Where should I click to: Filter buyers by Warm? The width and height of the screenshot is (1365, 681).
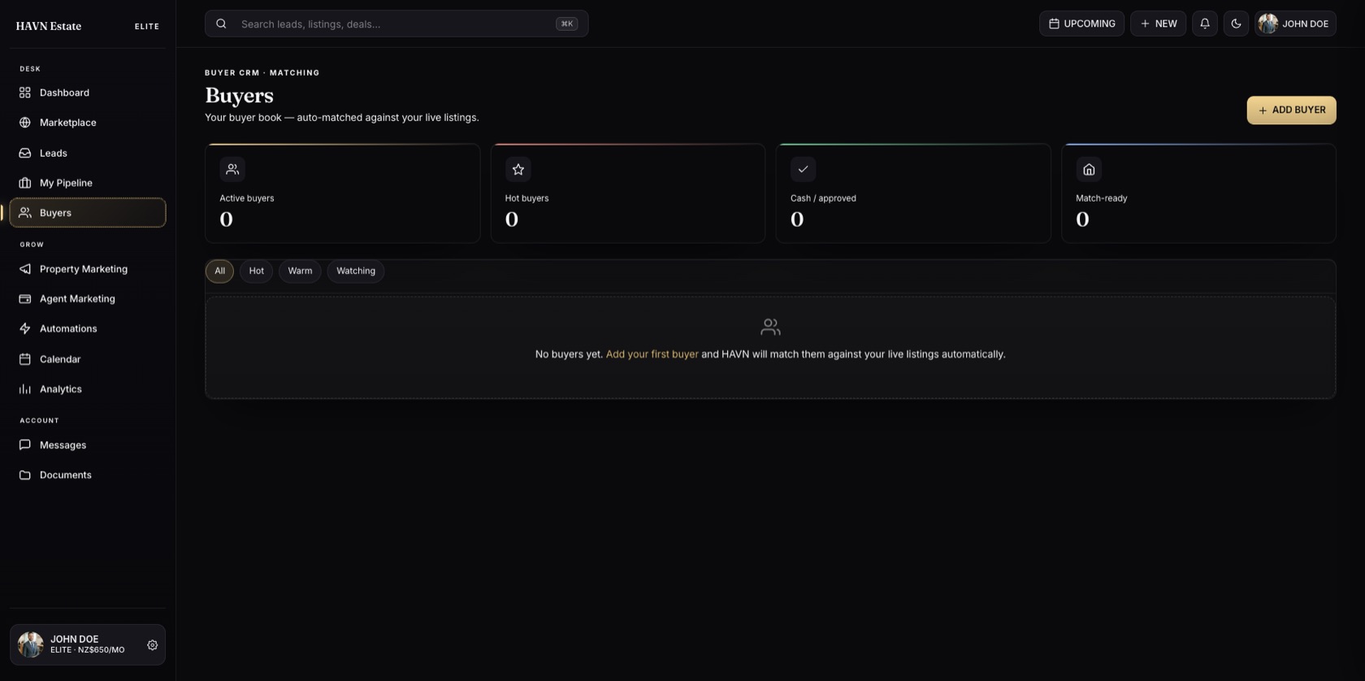[x=300, y=271]
